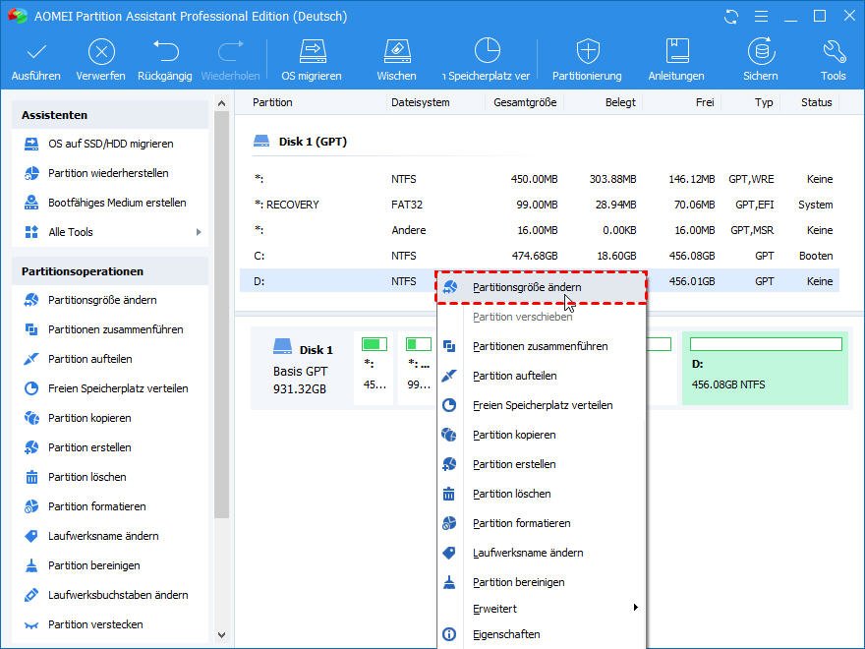Screen dimensions: 865x649
Task: Click sidebar Partition löschen trash icon
Action: point(31,477)
